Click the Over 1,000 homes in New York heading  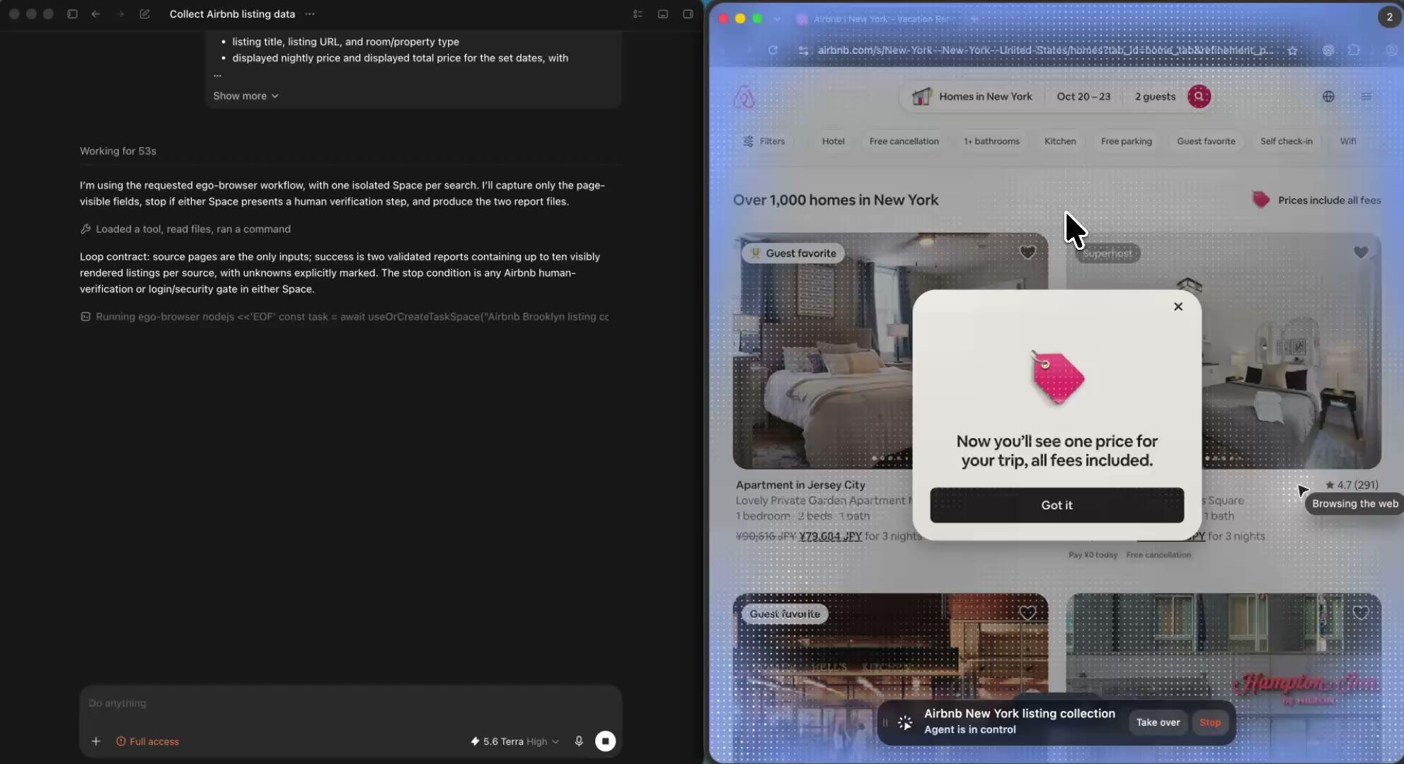pyautogui.click(x=836, y=200)
